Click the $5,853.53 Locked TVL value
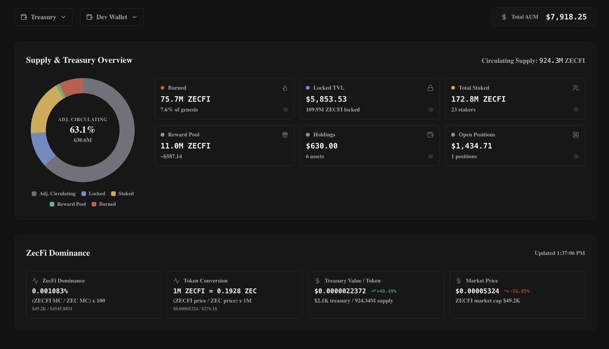This screenshot has width=609, height=349. pos(326,99)
